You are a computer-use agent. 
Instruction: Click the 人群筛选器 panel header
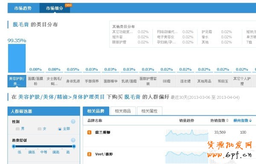coord(44,111)
